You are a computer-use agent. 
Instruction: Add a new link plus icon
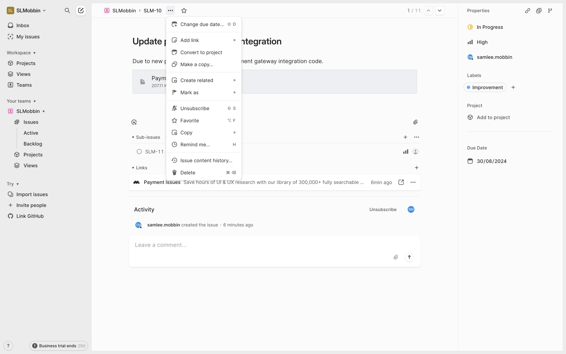pos(417,168)
